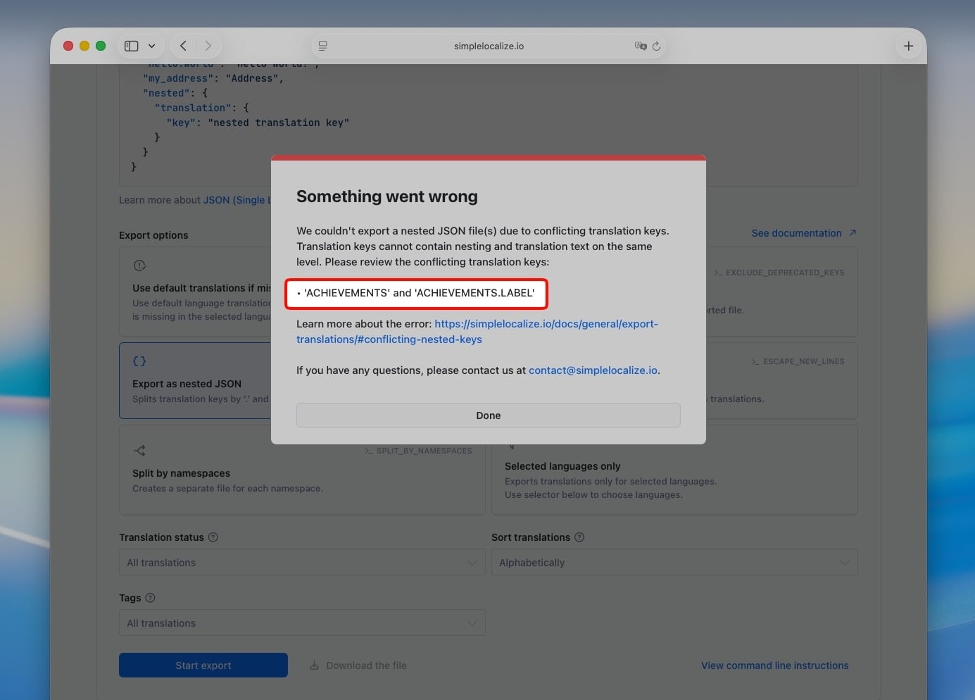
Task: Go back with the Safari back arrow
Action: [183, 46]
